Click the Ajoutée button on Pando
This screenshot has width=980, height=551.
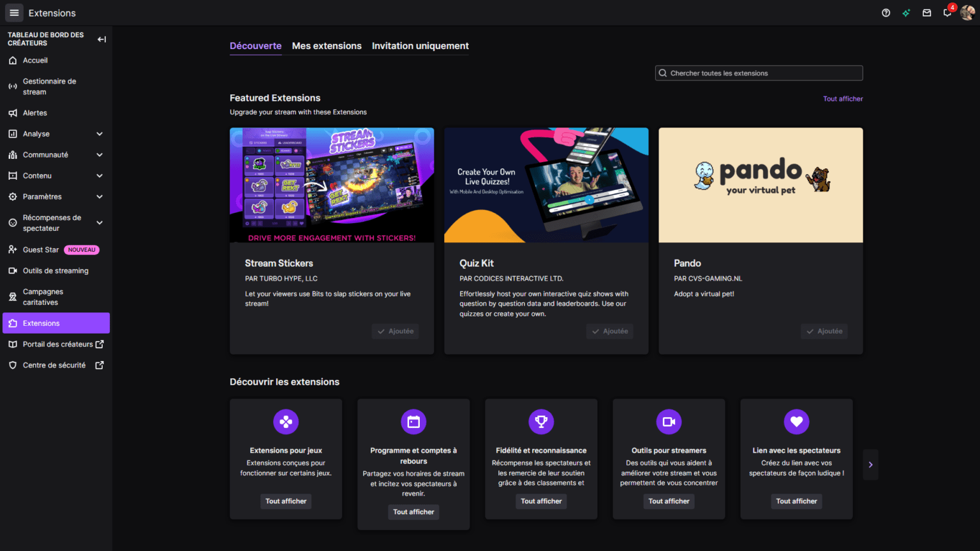tap(824, 331)
